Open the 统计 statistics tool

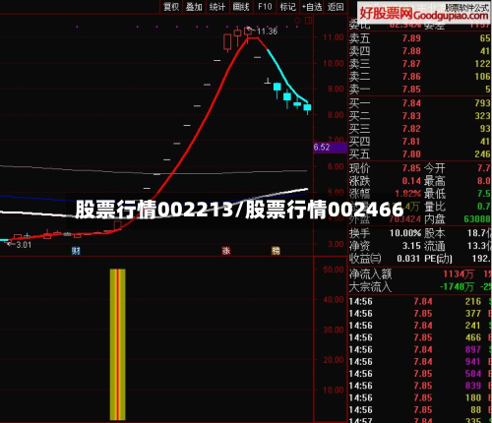(217, 7)
